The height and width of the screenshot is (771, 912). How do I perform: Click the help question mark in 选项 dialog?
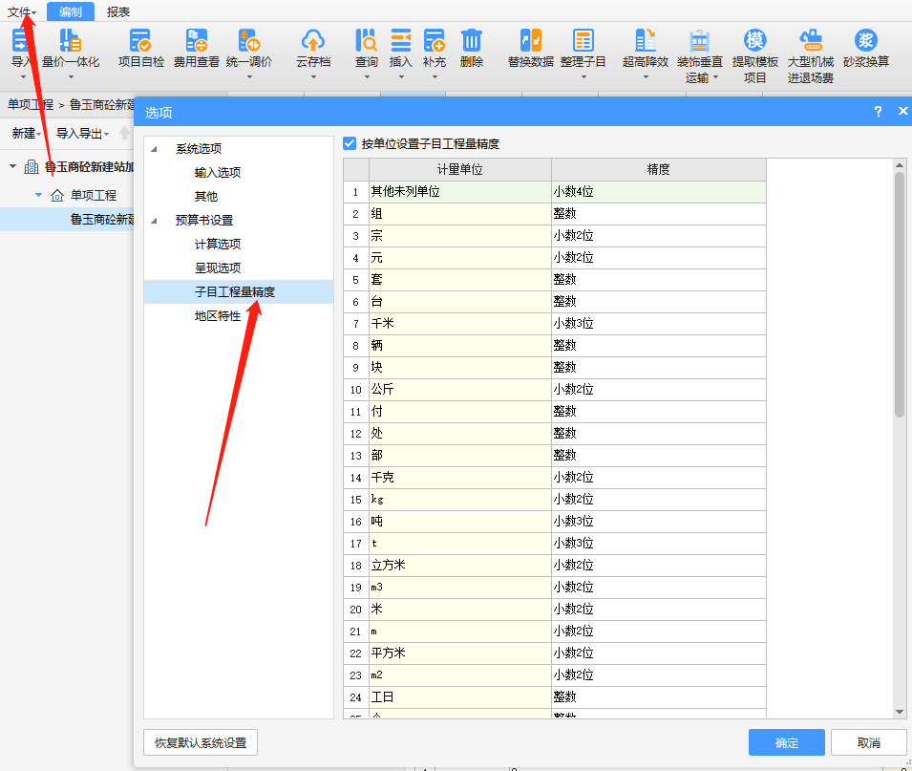[x=878, y=111]
